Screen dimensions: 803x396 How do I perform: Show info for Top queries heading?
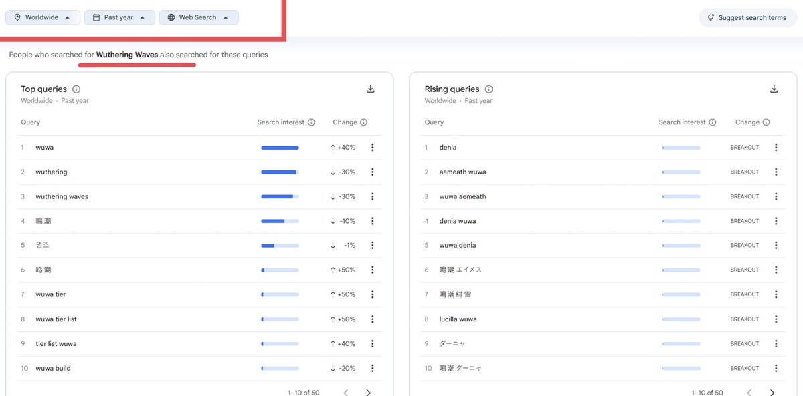click(x=76, y=89)
